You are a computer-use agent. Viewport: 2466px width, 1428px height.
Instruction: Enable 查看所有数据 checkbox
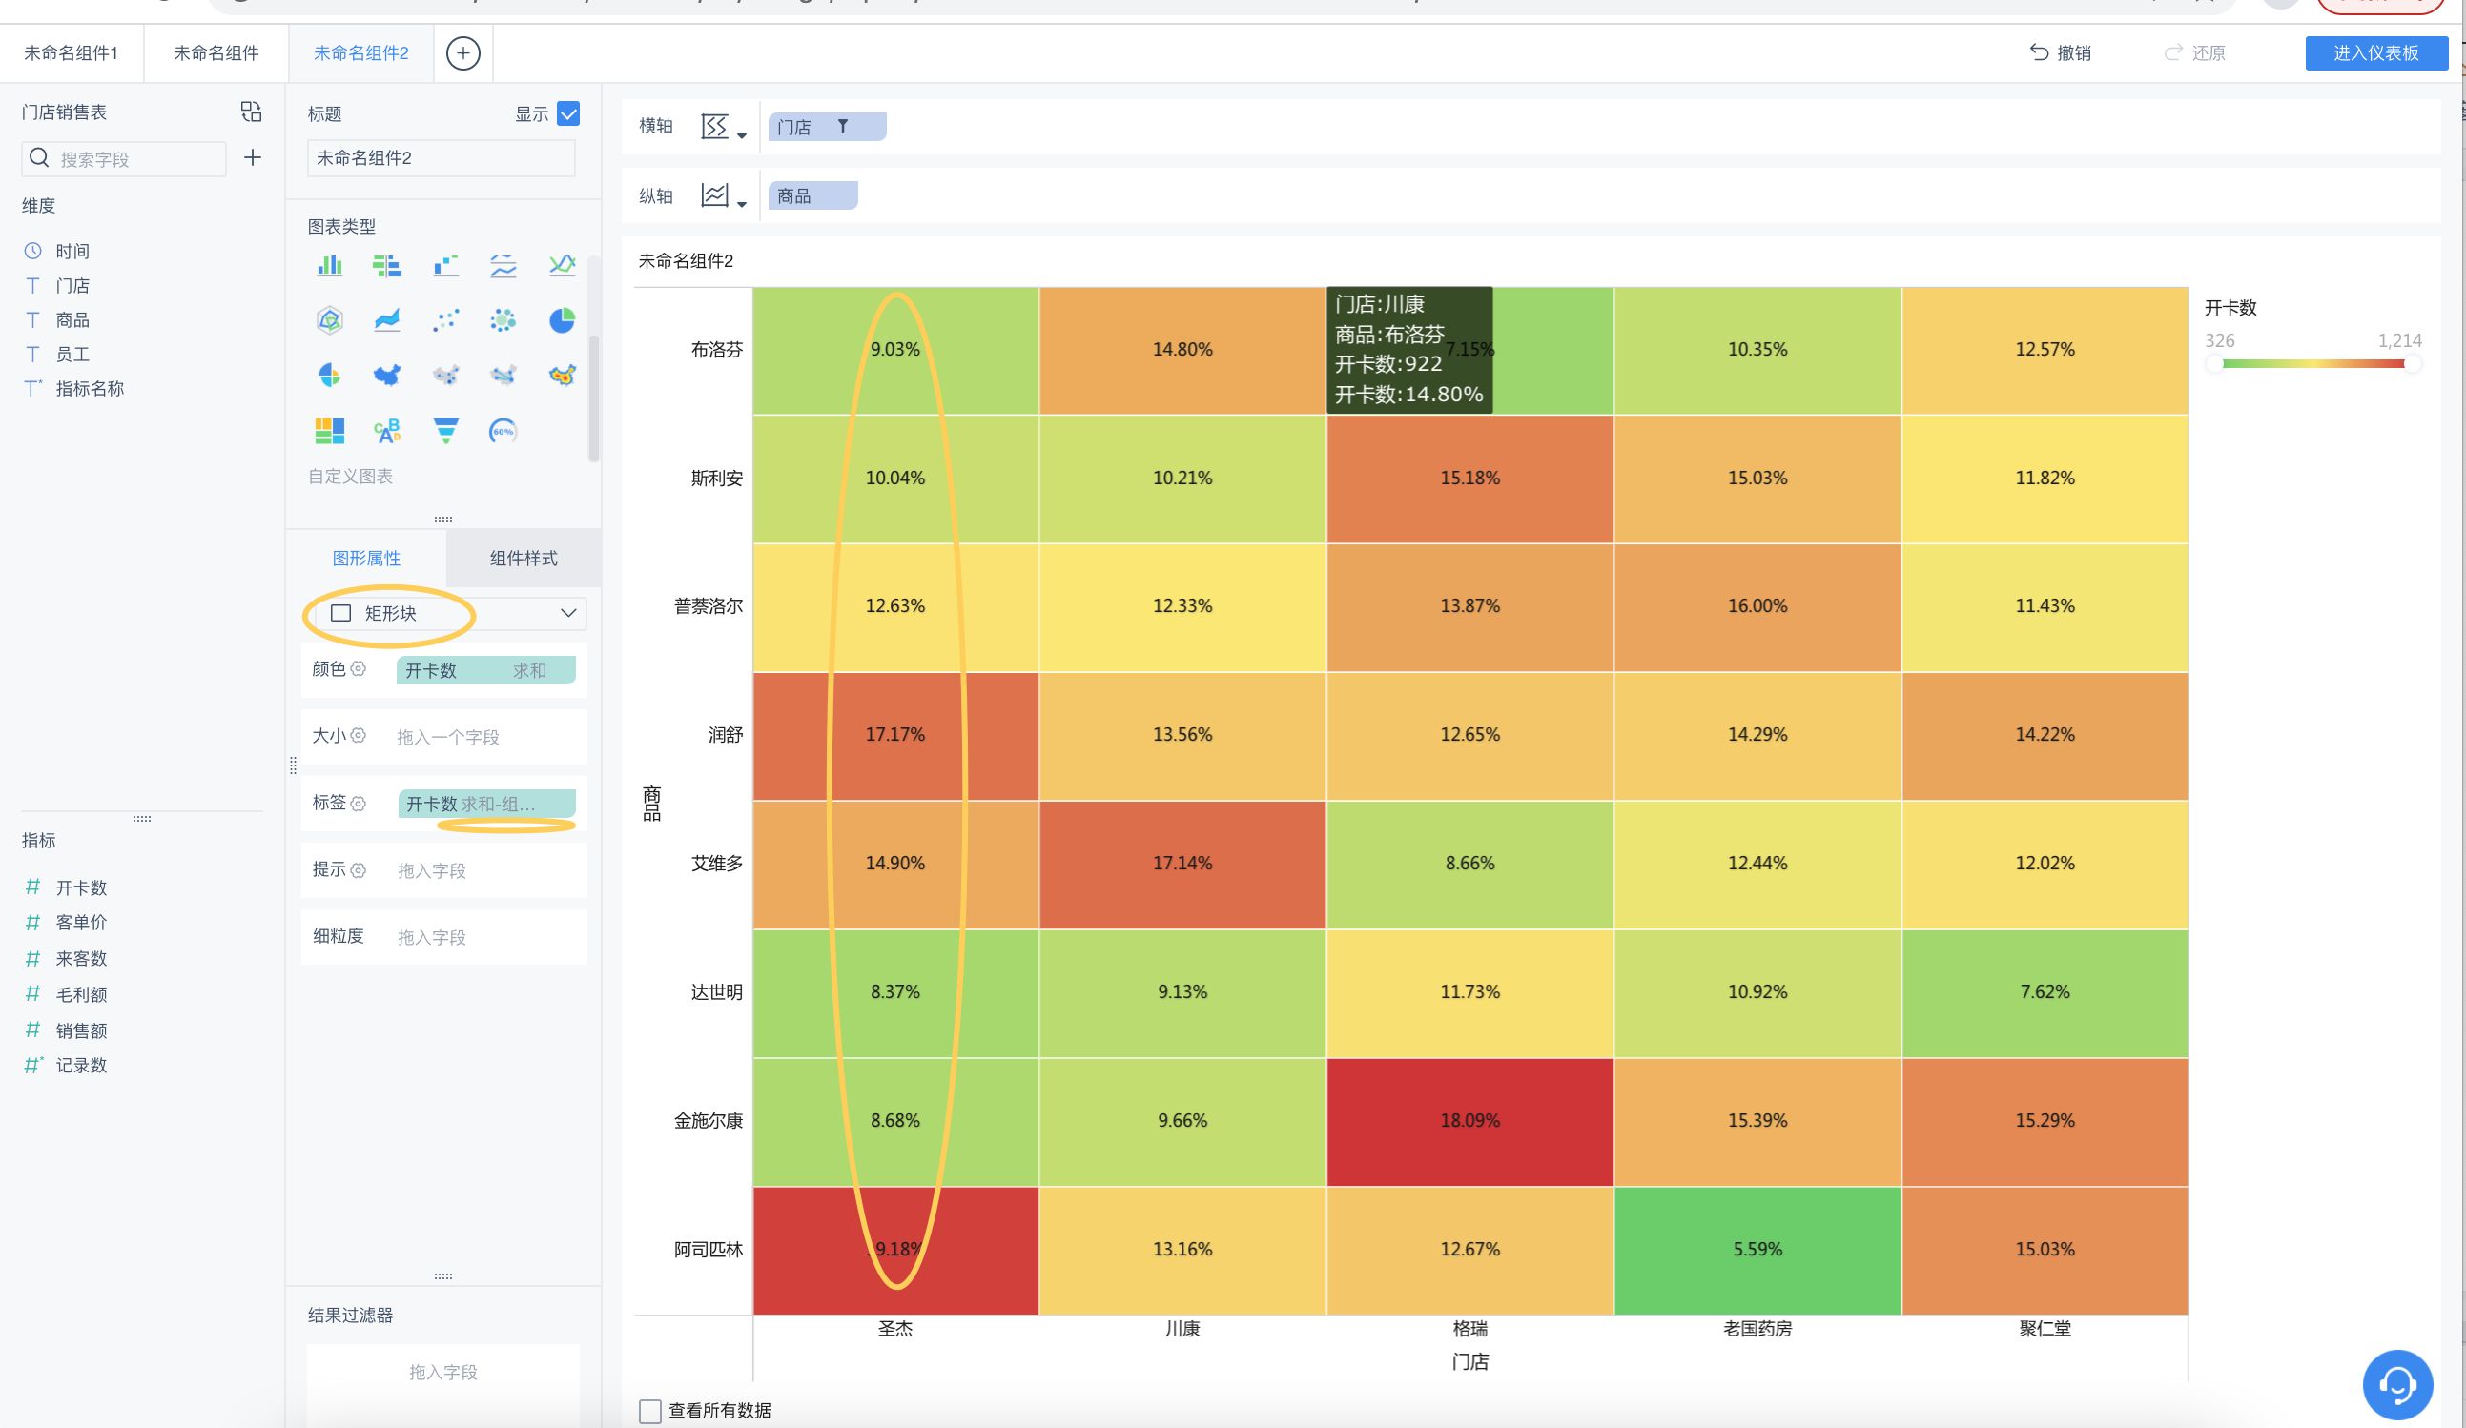[649, 1411]
